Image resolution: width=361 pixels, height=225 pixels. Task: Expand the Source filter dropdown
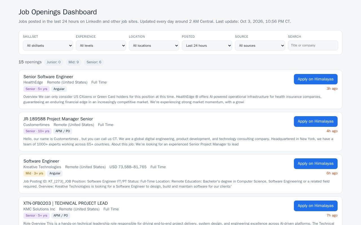click(260, 46)
